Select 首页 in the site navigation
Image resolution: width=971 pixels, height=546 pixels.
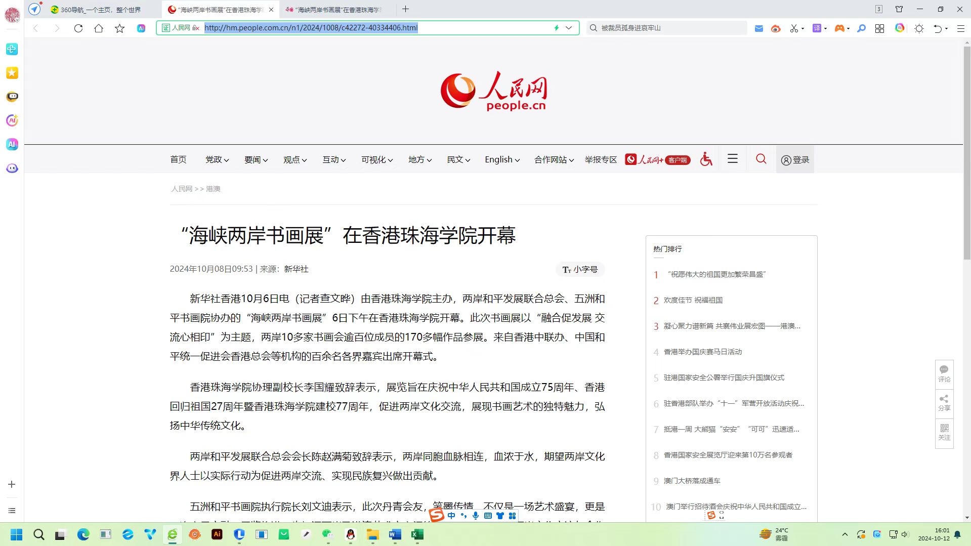tap(178, 160)
